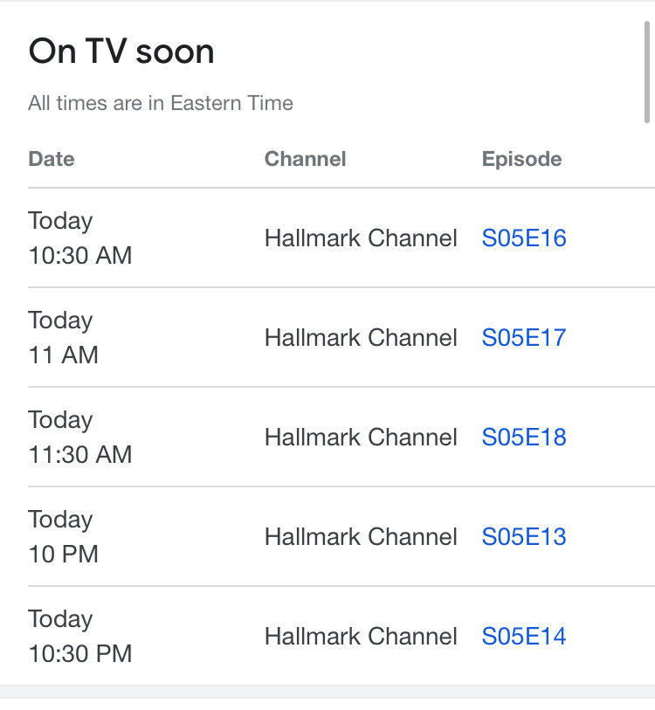Select the Today 10:30 AM date cell
Viewport: 655px width, 710px height.
pyautogui.click(x=80, y=238)
